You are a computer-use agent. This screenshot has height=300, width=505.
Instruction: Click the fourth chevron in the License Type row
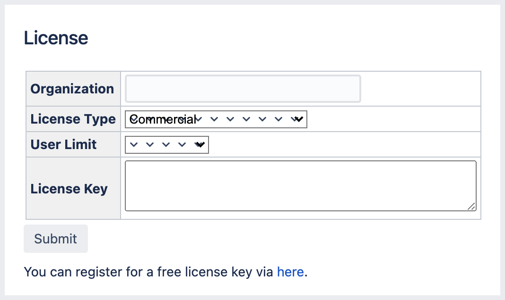pyautogui.click(x=262, y=119)
